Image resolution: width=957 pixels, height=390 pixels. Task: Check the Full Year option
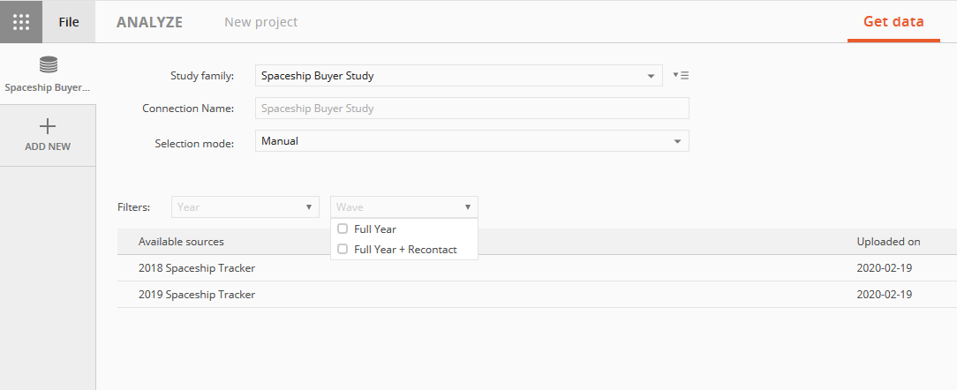click(343, 229)
